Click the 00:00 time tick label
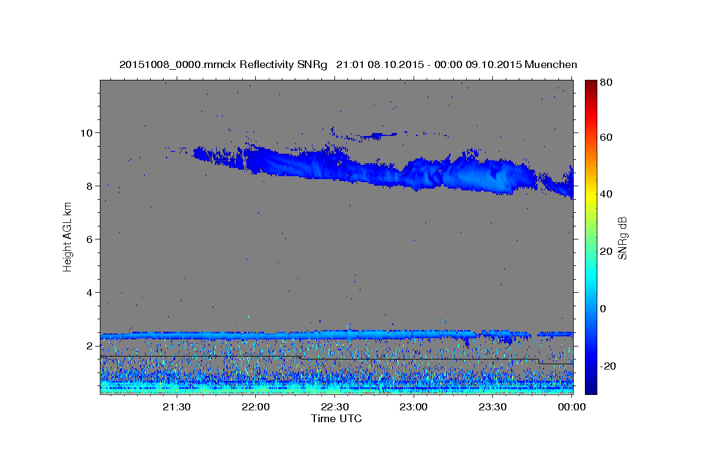The image size is (709, 473). click(572, 407)
